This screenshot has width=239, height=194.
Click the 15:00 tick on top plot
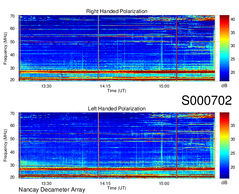pyautogui.click(x=164, y=86)
